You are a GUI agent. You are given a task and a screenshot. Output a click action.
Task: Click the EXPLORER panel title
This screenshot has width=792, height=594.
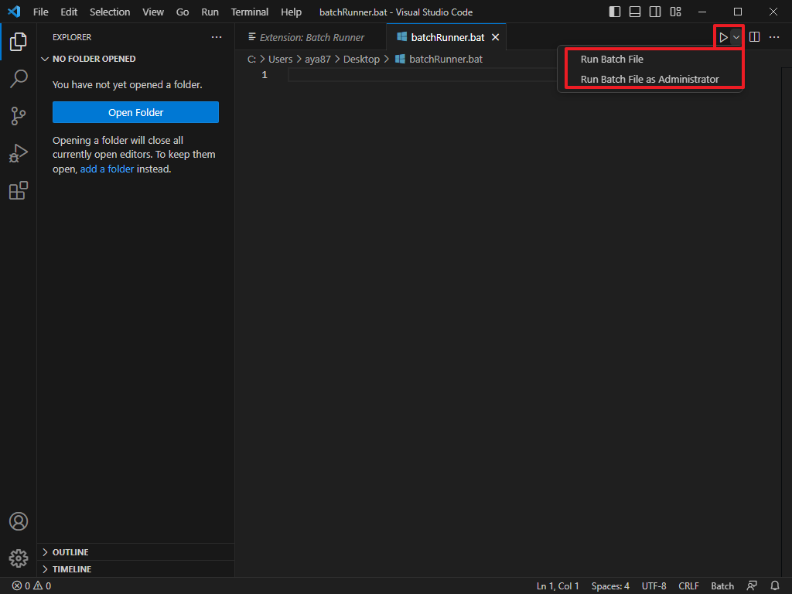[x=72, y=37]
